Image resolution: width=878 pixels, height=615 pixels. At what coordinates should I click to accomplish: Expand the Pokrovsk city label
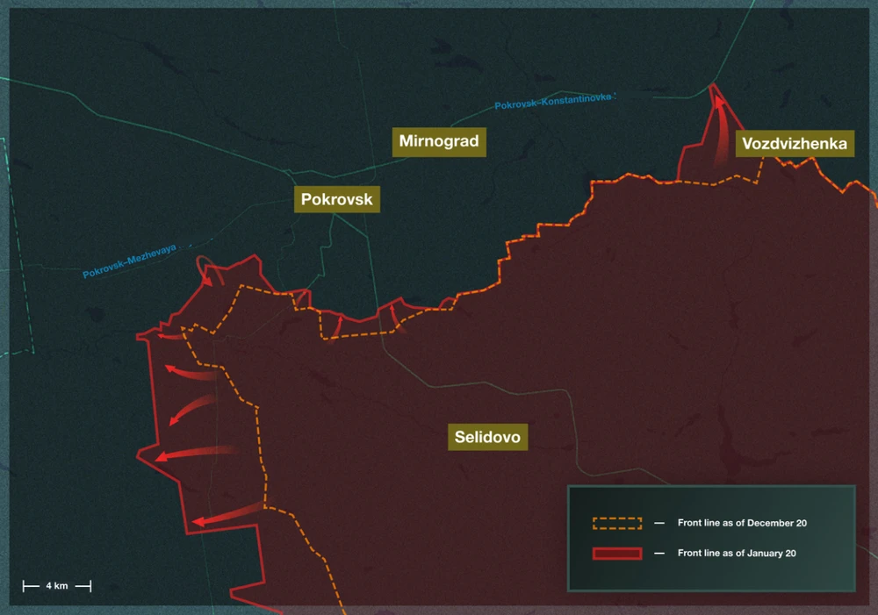click(x=338, y=199)
